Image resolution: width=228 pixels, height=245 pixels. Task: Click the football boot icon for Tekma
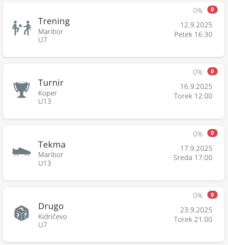click(22, 151)
